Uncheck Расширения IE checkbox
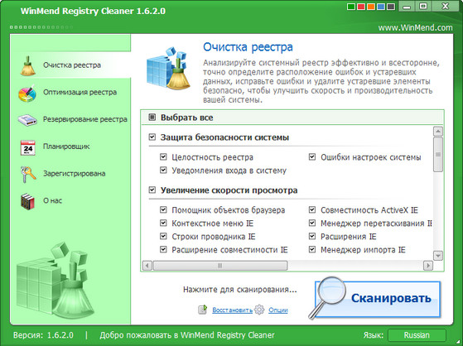This screenshot has width=463, height=346. 312,236
